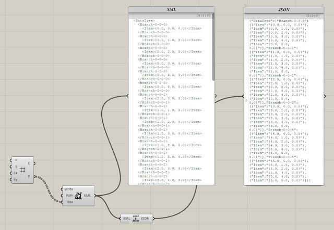Click the Tree input parameter

[x=69, y=202]
